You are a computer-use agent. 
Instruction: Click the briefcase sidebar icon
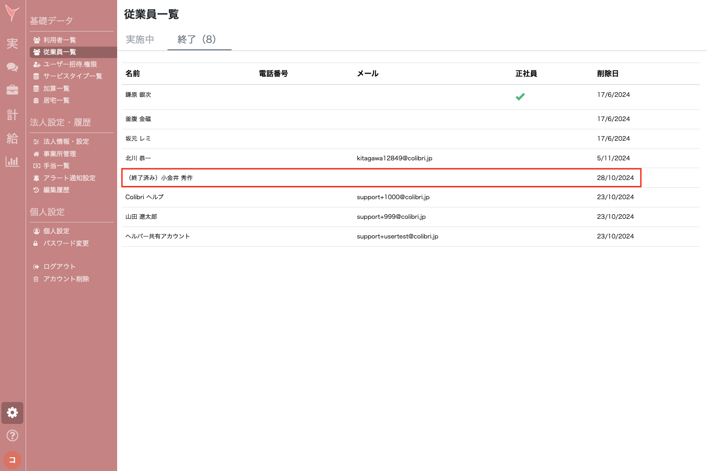[12, 90]
